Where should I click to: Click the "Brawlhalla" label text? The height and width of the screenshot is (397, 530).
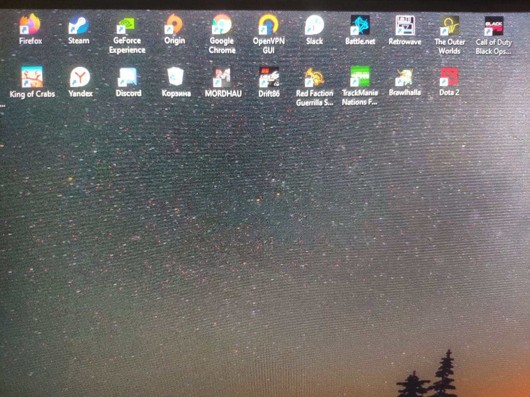(405, 93)
